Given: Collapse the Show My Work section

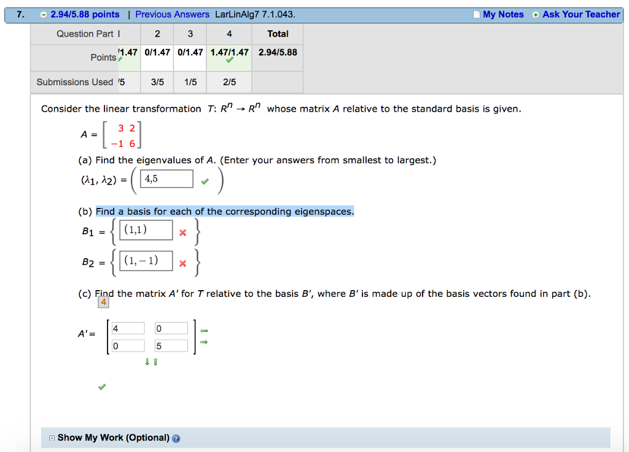Looking at the screenshot, I should pos(52,438).
